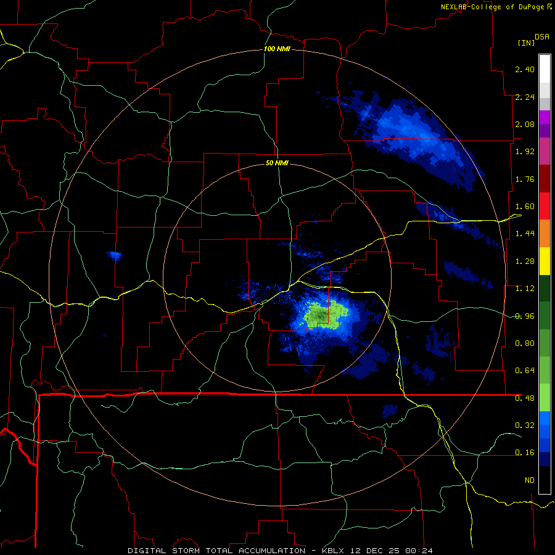Pick the navy swatch just above ND
555x555 pixels.
(545, 459)
